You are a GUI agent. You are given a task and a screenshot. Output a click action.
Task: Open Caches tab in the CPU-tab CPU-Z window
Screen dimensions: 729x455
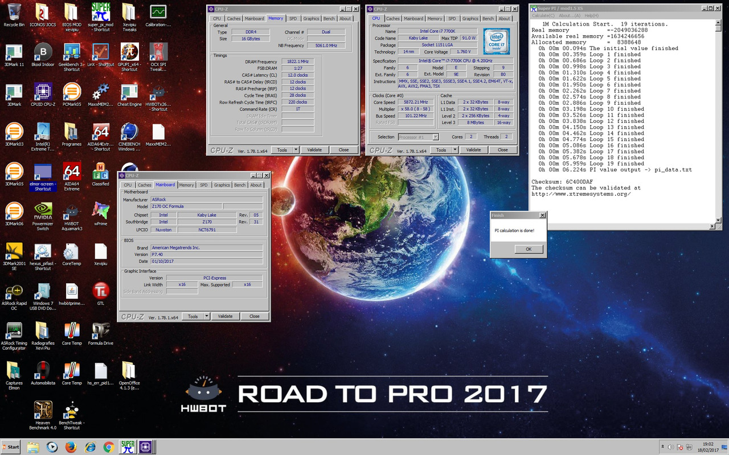393,18
